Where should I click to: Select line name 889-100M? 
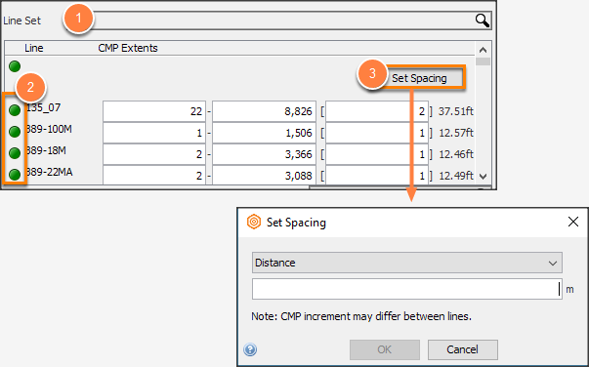pyautogui.click(x=49, y=129)
